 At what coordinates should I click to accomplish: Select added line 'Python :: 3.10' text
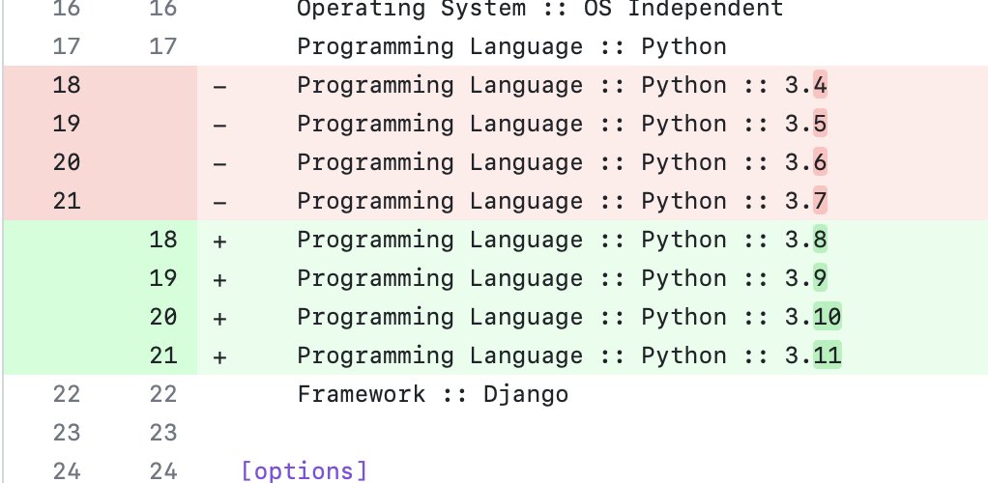741,317
